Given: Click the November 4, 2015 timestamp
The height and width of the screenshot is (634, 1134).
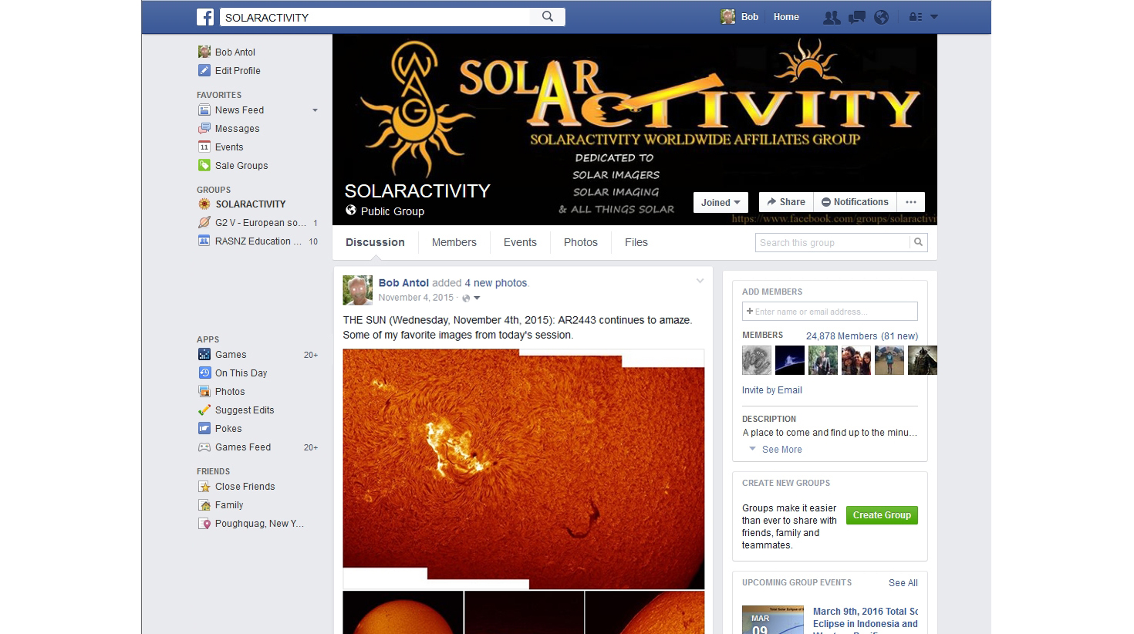Looking at the screenshot, I should coord(416,298).
